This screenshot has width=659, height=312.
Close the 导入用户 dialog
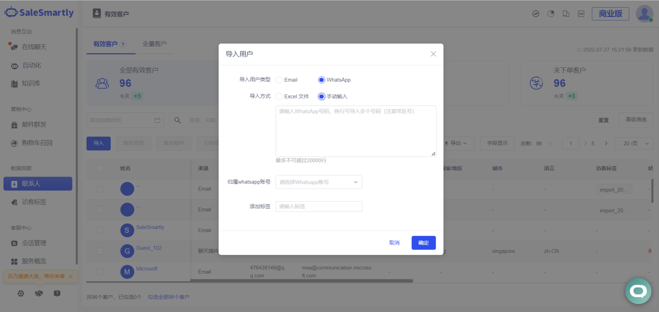(433, 54)
